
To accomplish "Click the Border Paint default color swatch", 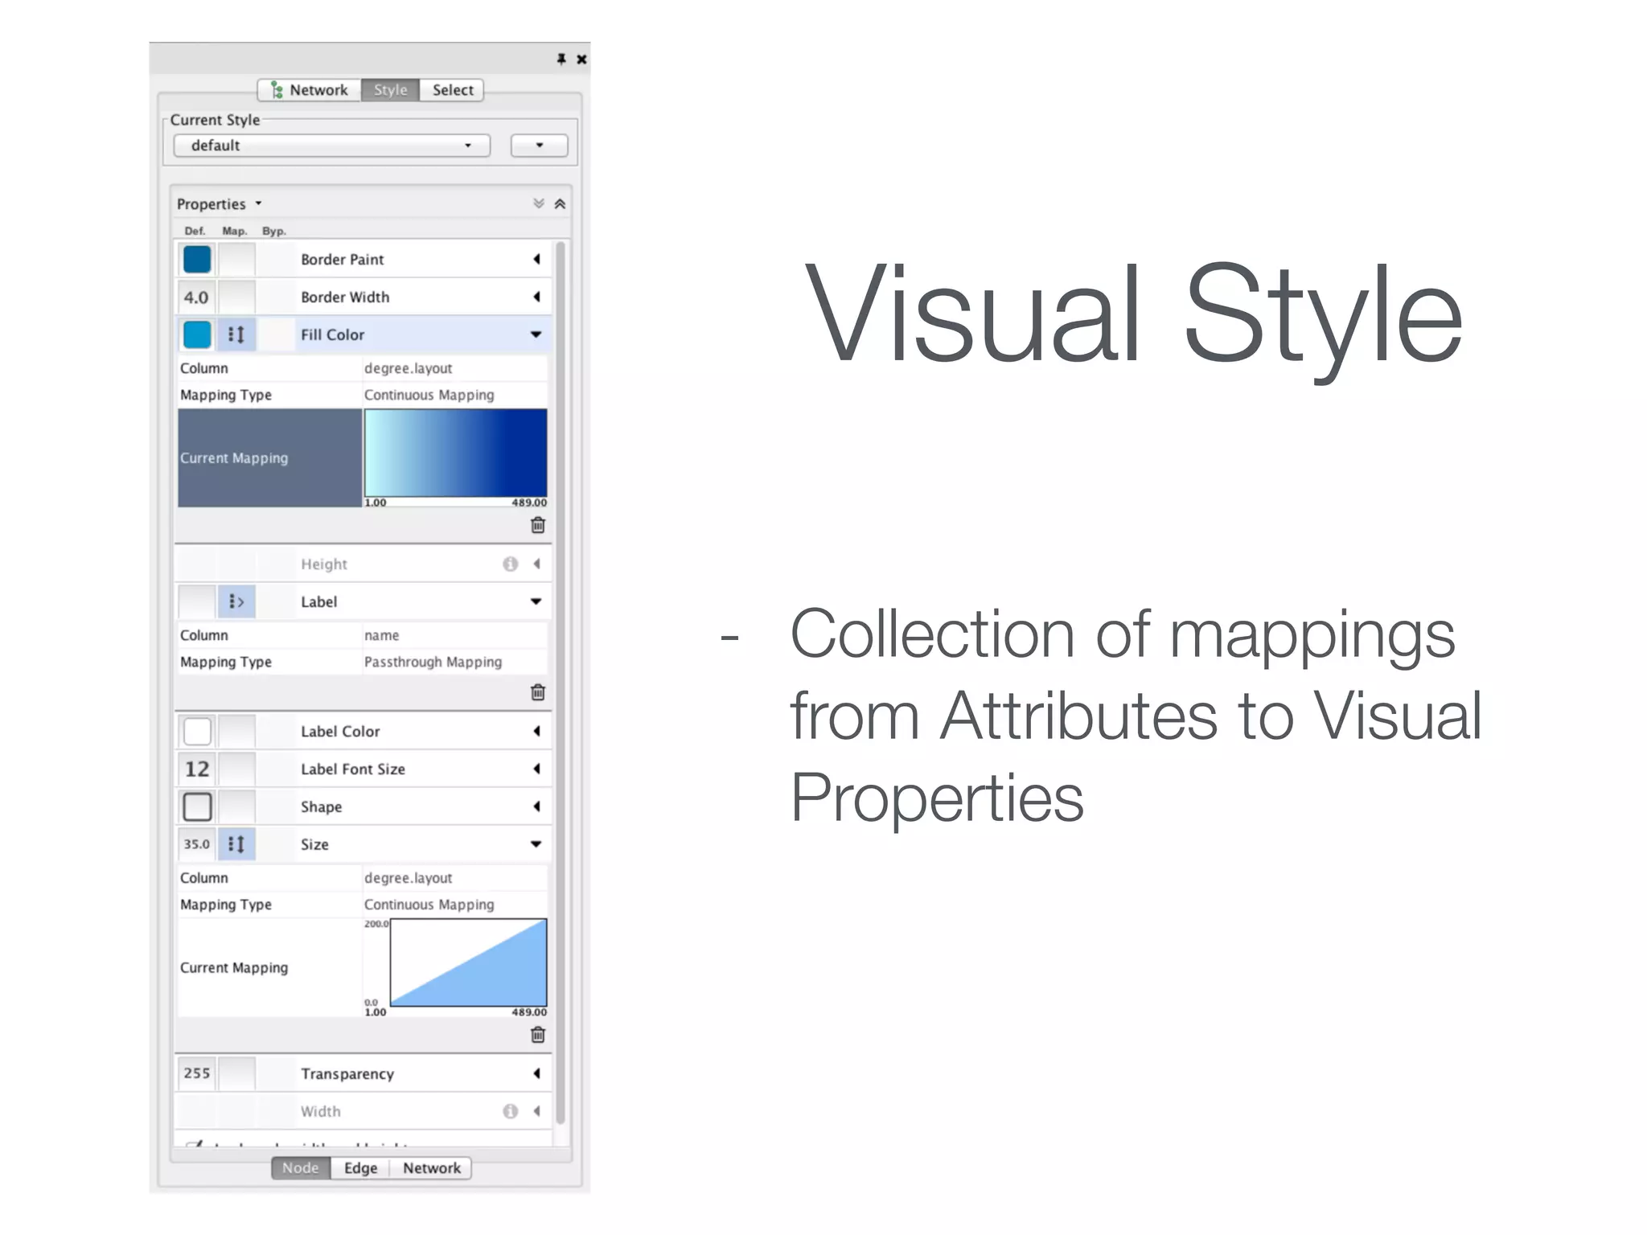I will (197, 260).
